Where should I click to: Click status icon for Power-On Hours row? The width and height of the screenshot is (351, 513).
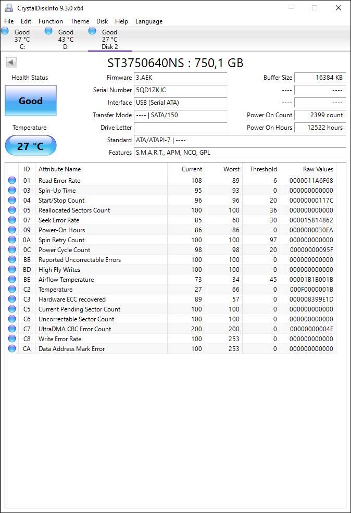click(12, 230)
